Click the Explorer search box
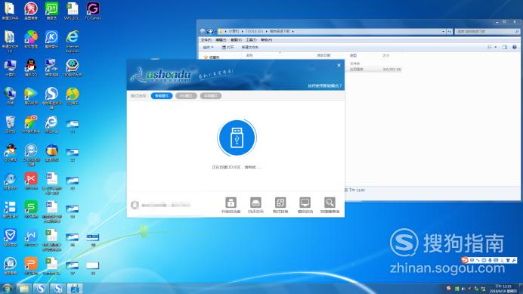 [x=487, y=32]
